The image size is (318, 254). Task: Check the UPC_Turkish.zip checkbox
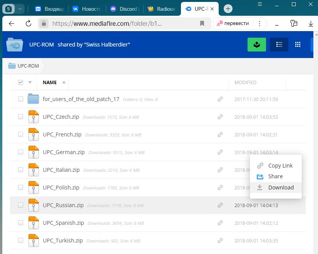[20, 241]
